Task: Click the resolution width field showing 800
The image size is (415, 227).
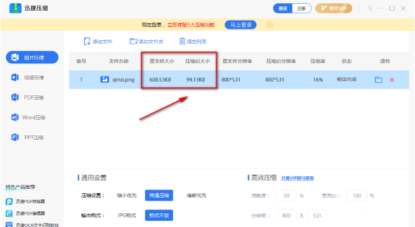Action: 286,216
